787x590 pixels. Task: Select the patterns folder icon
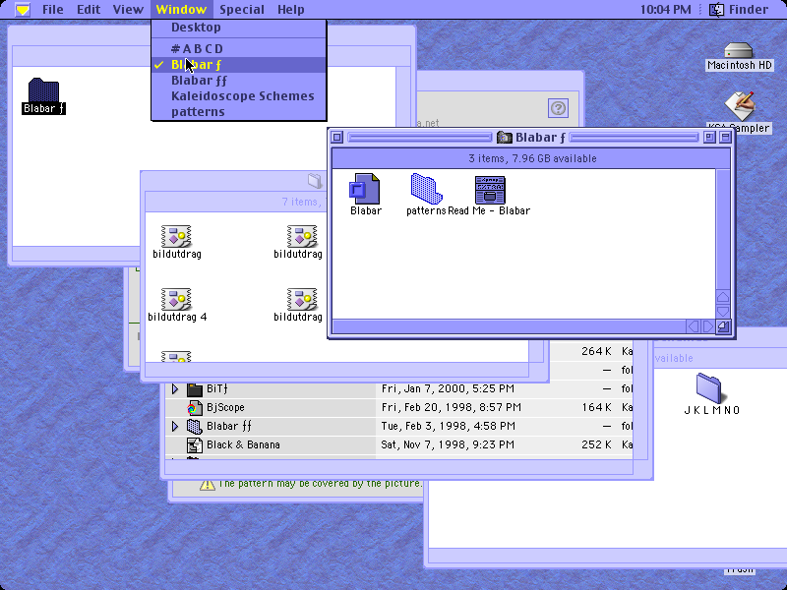(426, 189)
